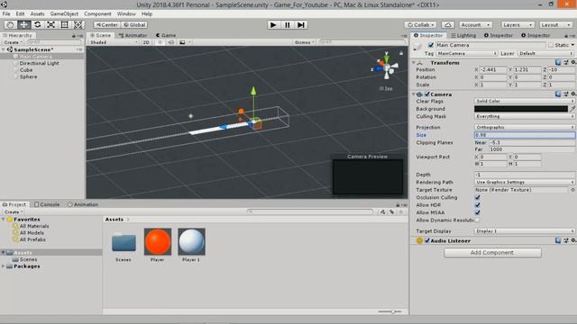Toggle Scene view effects image icon
577x324 pixels.
click(182, 42)
